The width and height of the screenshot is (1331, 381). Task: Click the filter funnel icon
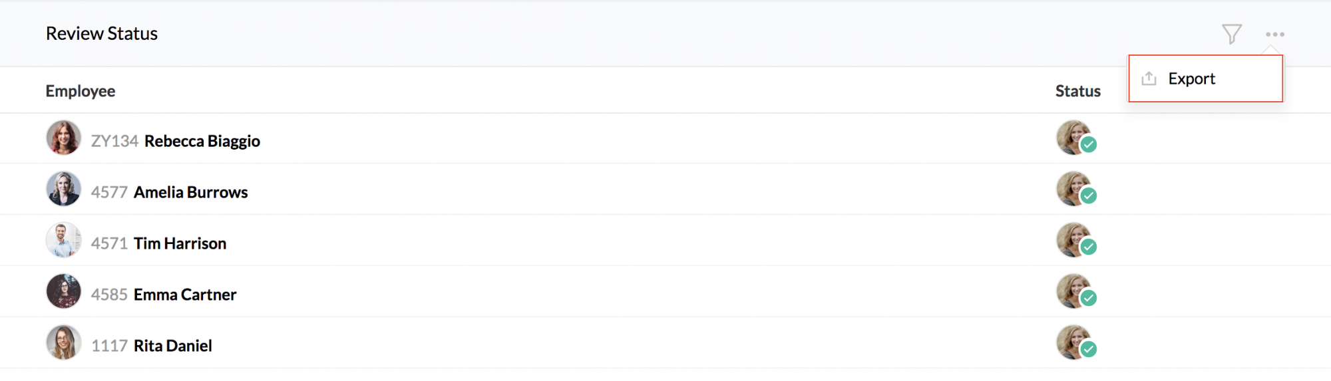[1231, 34]
